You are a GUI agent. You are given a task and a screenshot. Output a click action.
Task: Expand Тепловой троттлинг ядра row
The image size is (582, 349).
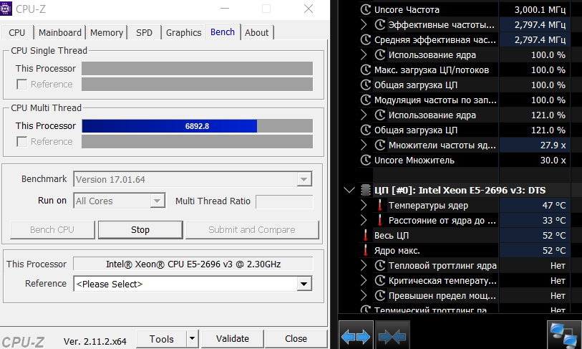tap(364, 265)
